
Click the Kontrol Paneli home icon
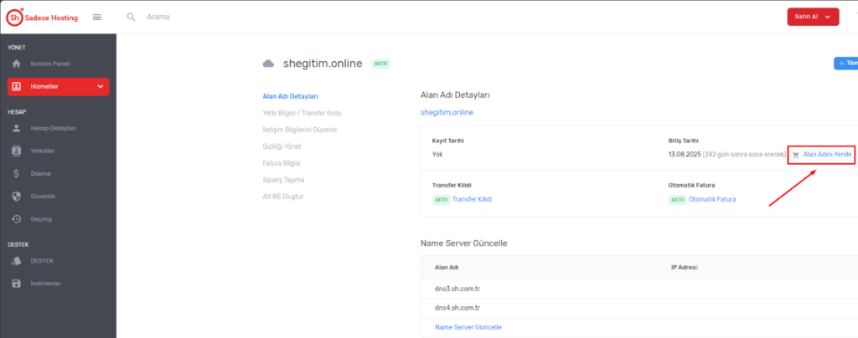17,64
